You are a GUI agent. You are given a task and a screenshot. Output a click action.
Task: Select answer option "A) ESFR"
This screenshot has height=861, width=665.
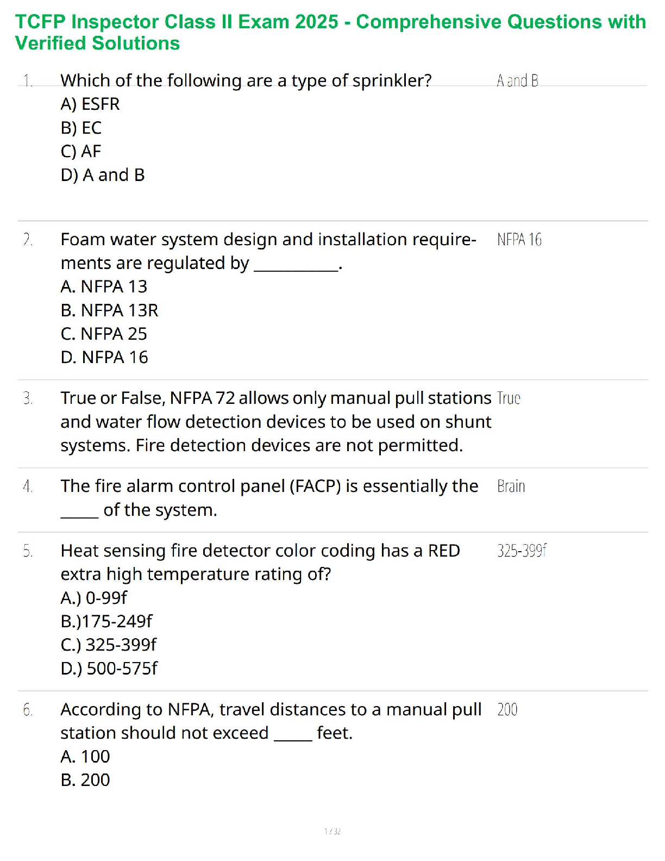coord(90,104)
